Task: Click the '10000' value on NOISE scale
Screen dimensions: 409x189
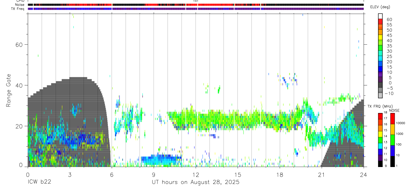Action: pos(401,123)
